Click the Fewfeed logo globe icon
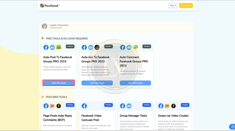The height and width of the screenshot is (131, 235). point(42,6)
